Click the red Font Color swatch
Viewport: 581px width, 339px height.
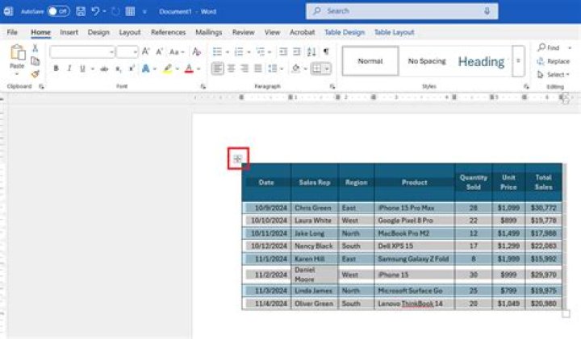pyautogui.click(x=188, y=69)
